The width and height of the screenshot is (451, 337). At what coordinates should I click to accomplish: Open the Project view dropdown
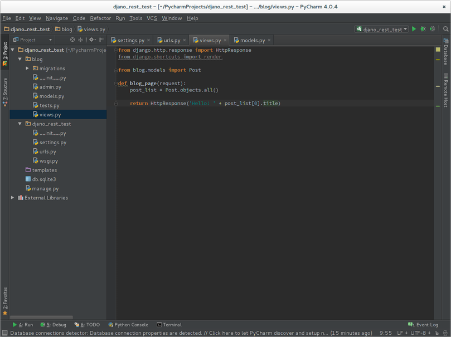click(x=32, y=40)
